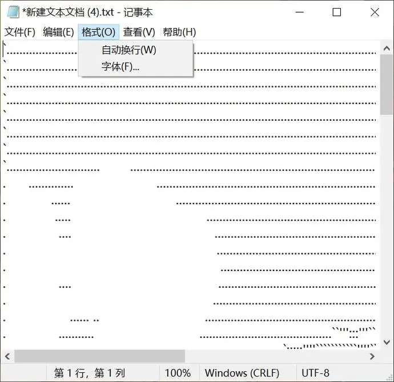Click the UTF-8 encoding status entry

(315, 373)
